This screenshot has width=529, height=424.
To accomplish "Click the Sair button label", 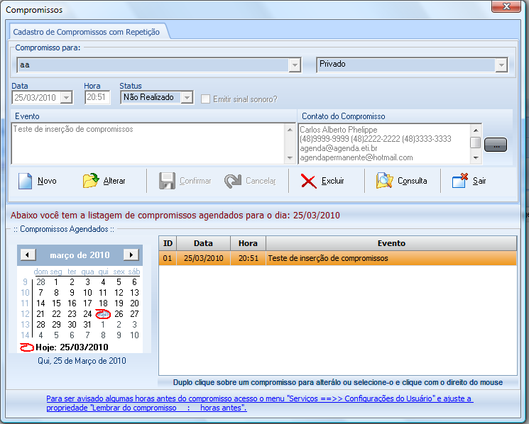I will point(479,181).
